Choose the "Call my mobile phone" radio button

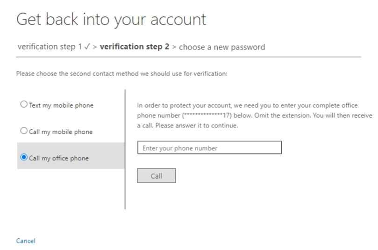[x=24, y=132]
